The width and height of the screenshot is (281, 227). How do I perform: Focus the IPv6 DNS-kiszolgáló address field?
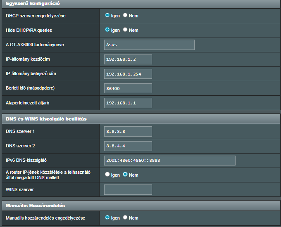pyautogui.click(x=169, y=161)
